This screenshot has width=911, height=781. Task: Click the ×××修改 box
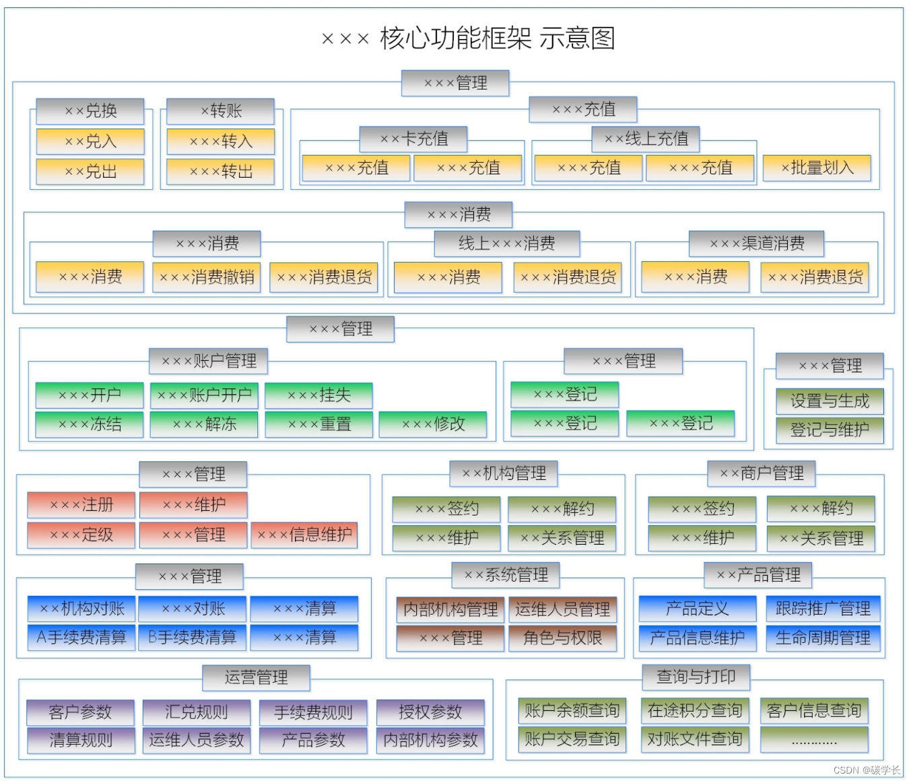pos(433,425)
